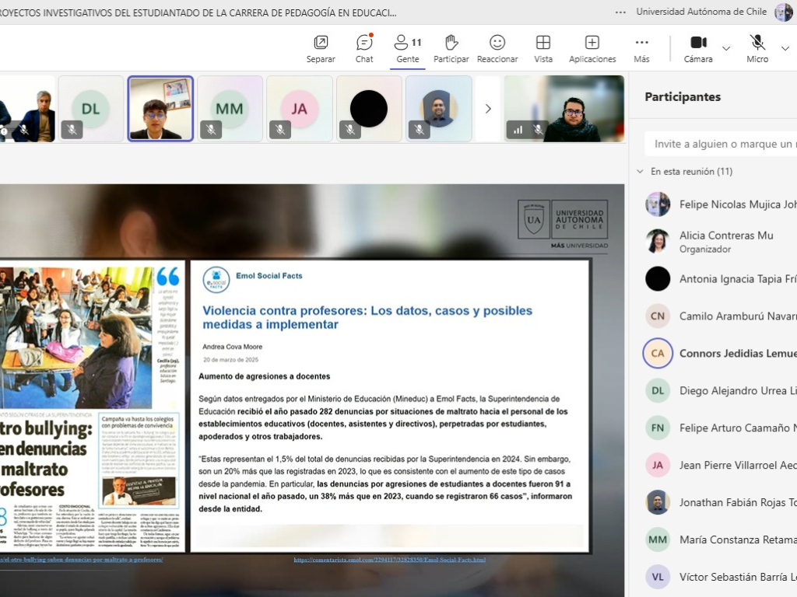Collapse the 'En esta reunión (11)' list
The width and height of the screenshot is (797, 597).
pos(640,172)
